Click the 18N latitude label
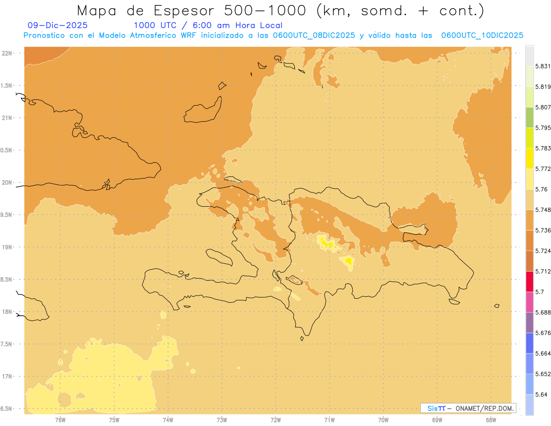The height and width of the screenshot is (426, 551). click(x=7, y=312)
